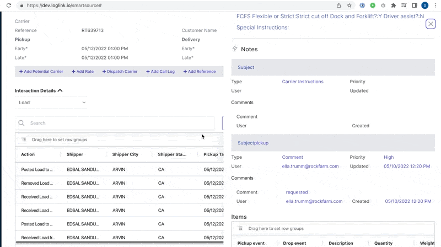
Task: Click Add Call Log
Action: click(x=160, y=72)
